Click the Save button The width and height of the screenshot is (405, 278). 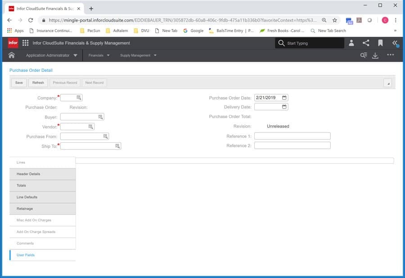point(19,83)
